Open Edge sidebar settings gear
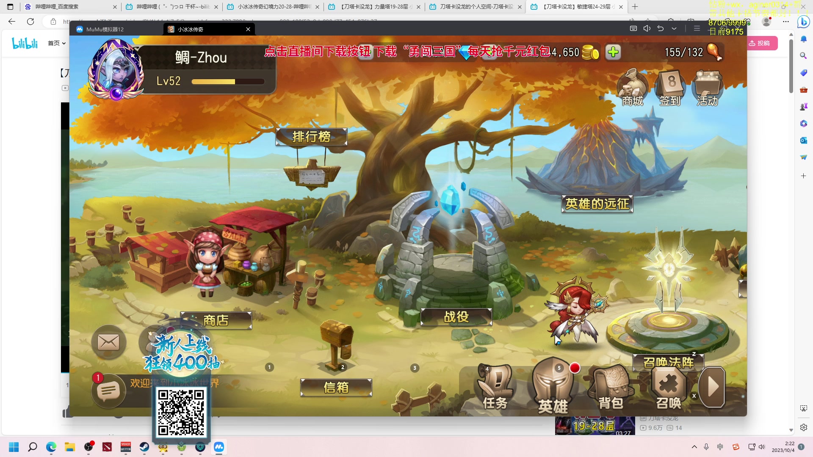The image size is (813, 457). pos(803,427)
